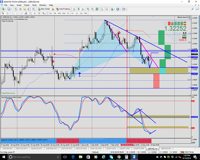Open the Window menu
The height and width of the screenshot is (160, 200).
click(43, 5)
